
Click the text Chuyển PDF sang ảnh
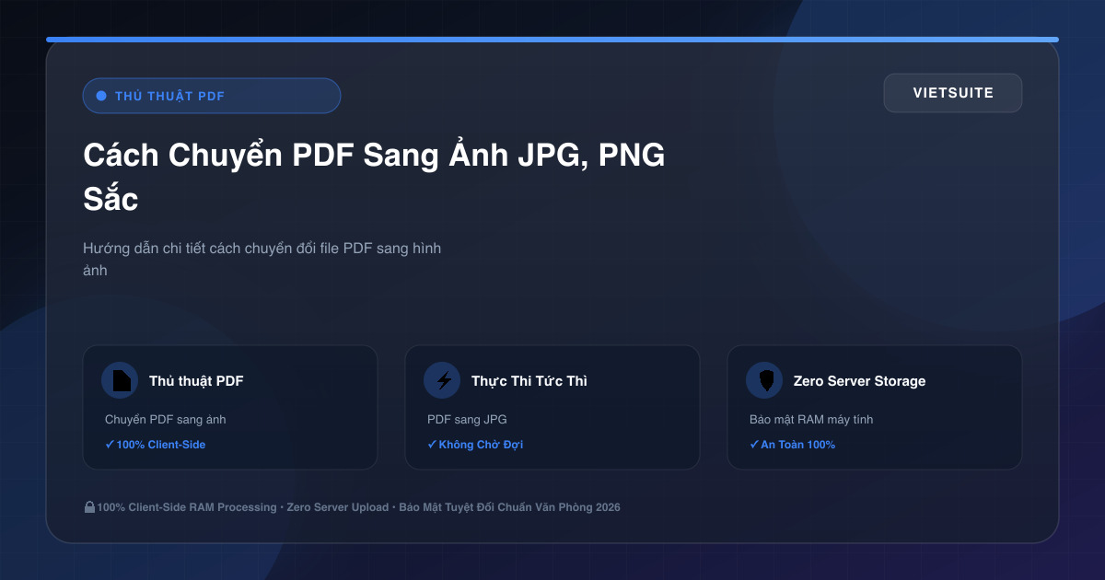[x=166, y=420]
